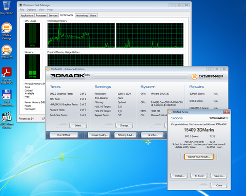Click the '1280 x 1024' resolution value
Screen dimensions: 246x196
(x=124, y=94)
